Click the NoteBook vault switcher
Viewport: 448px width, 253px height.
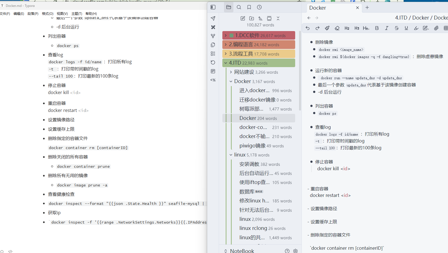(242, 251)
